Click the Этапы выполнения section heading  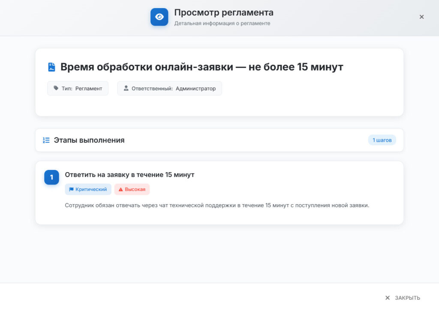pos(89,140)
